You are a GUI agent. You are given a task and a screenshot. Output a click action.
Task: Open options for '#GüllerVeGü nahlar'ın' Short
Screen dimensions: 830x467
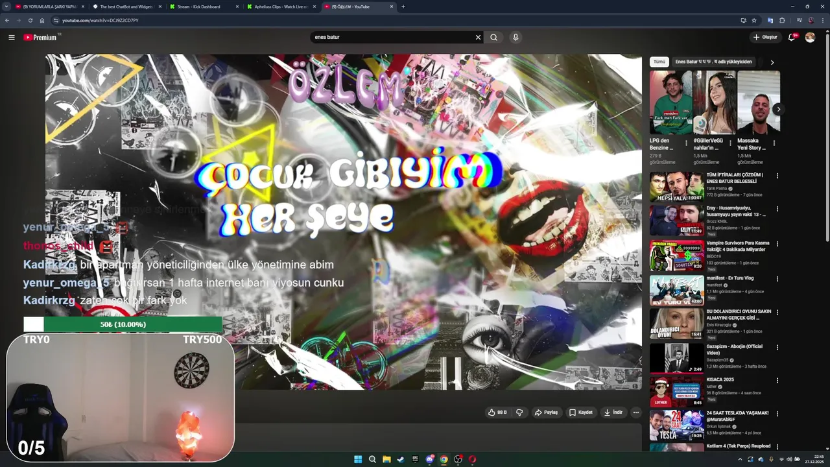pos(730,143)
